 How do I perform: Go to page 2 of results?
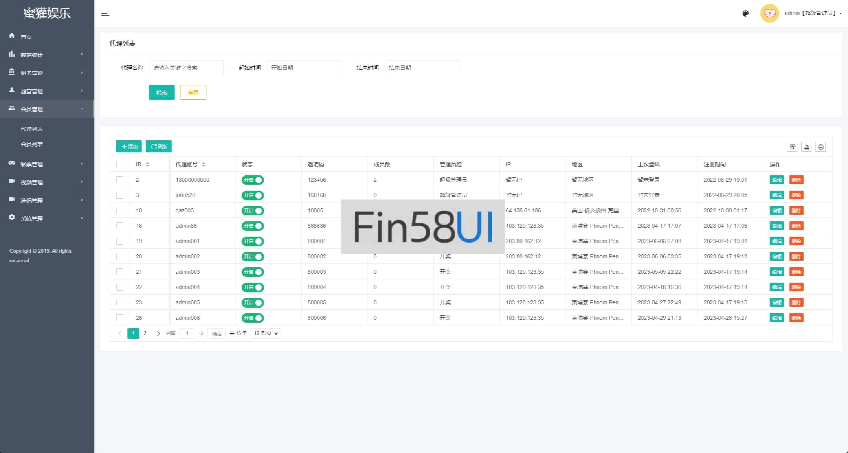pos(145,333)
